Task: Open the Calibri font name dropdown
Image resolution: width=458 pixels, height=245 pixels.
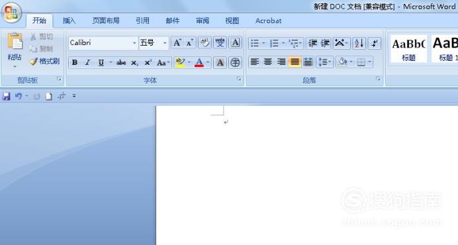Action: coord(134,43)
